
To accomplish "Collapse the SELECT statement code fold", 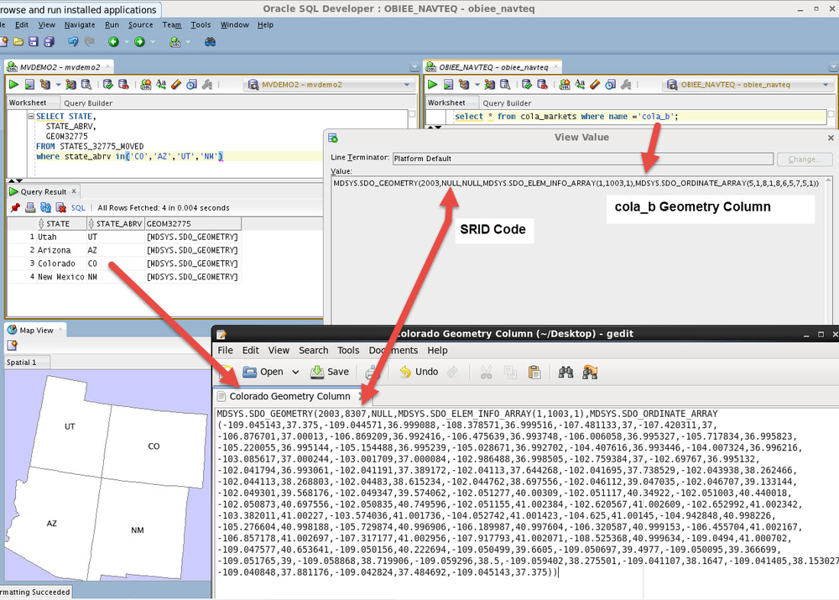I will (x=31, y=116).
